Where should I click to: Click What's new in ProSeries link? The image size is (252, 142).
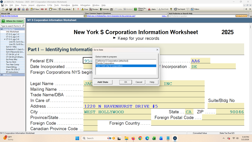pyautogui.click(x=111, y=16)
